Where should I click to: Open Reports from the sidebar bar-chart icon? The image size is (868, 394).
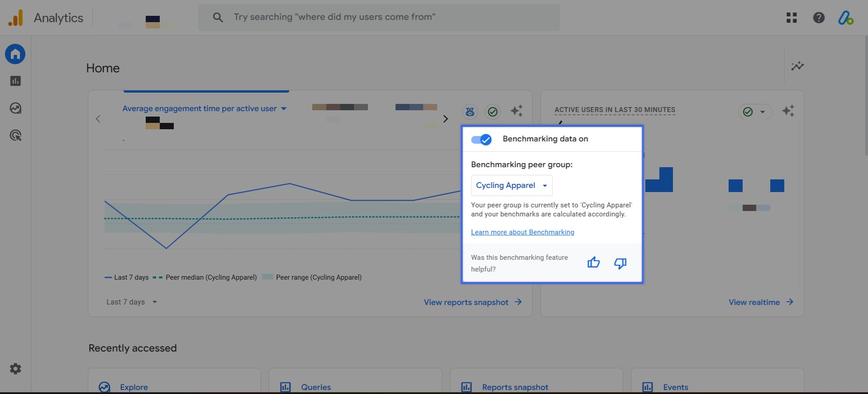coord(15,81)
